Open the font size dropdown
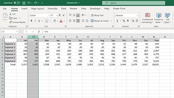Viewport: 174px width, 98px height. coord(57,16)
